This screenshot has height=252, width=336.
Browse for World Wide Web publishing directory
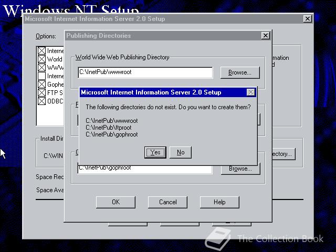point(240,72)
